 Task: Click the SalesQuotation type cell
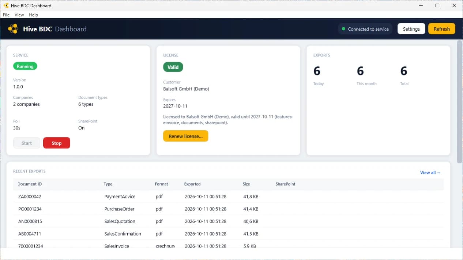120,221
